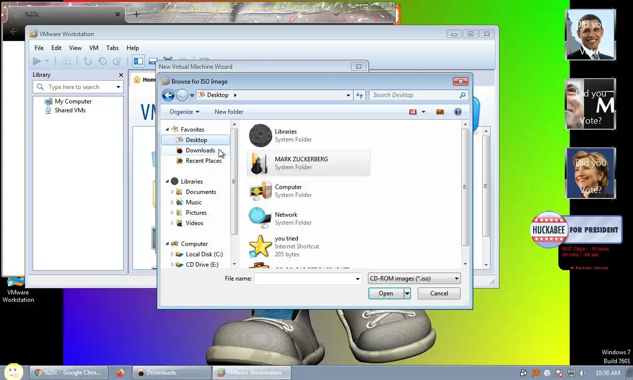The image size is (633, 380).
Task: Click the Action Center flag tray icon
Action: (x=559, y=373)
